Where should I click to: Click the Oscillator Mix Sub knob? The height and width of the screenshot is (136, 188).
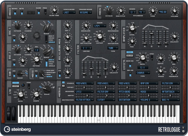tap(68, 48)
